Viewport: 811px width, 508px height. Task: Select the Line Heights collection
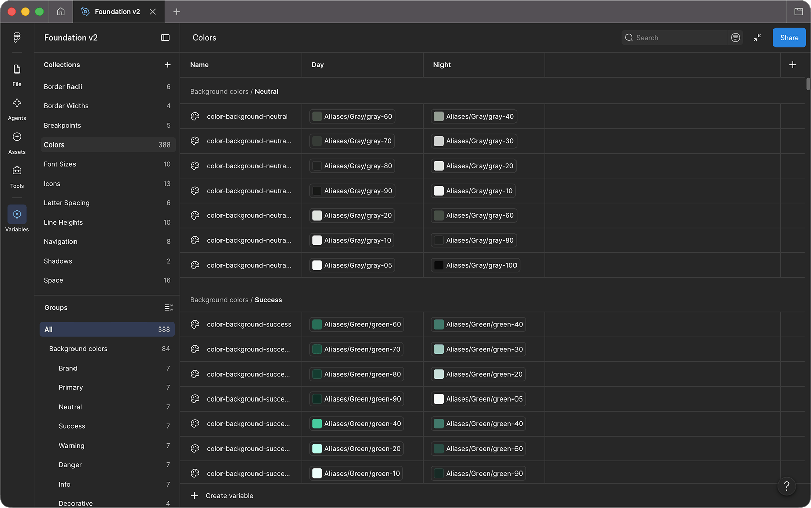107,222
